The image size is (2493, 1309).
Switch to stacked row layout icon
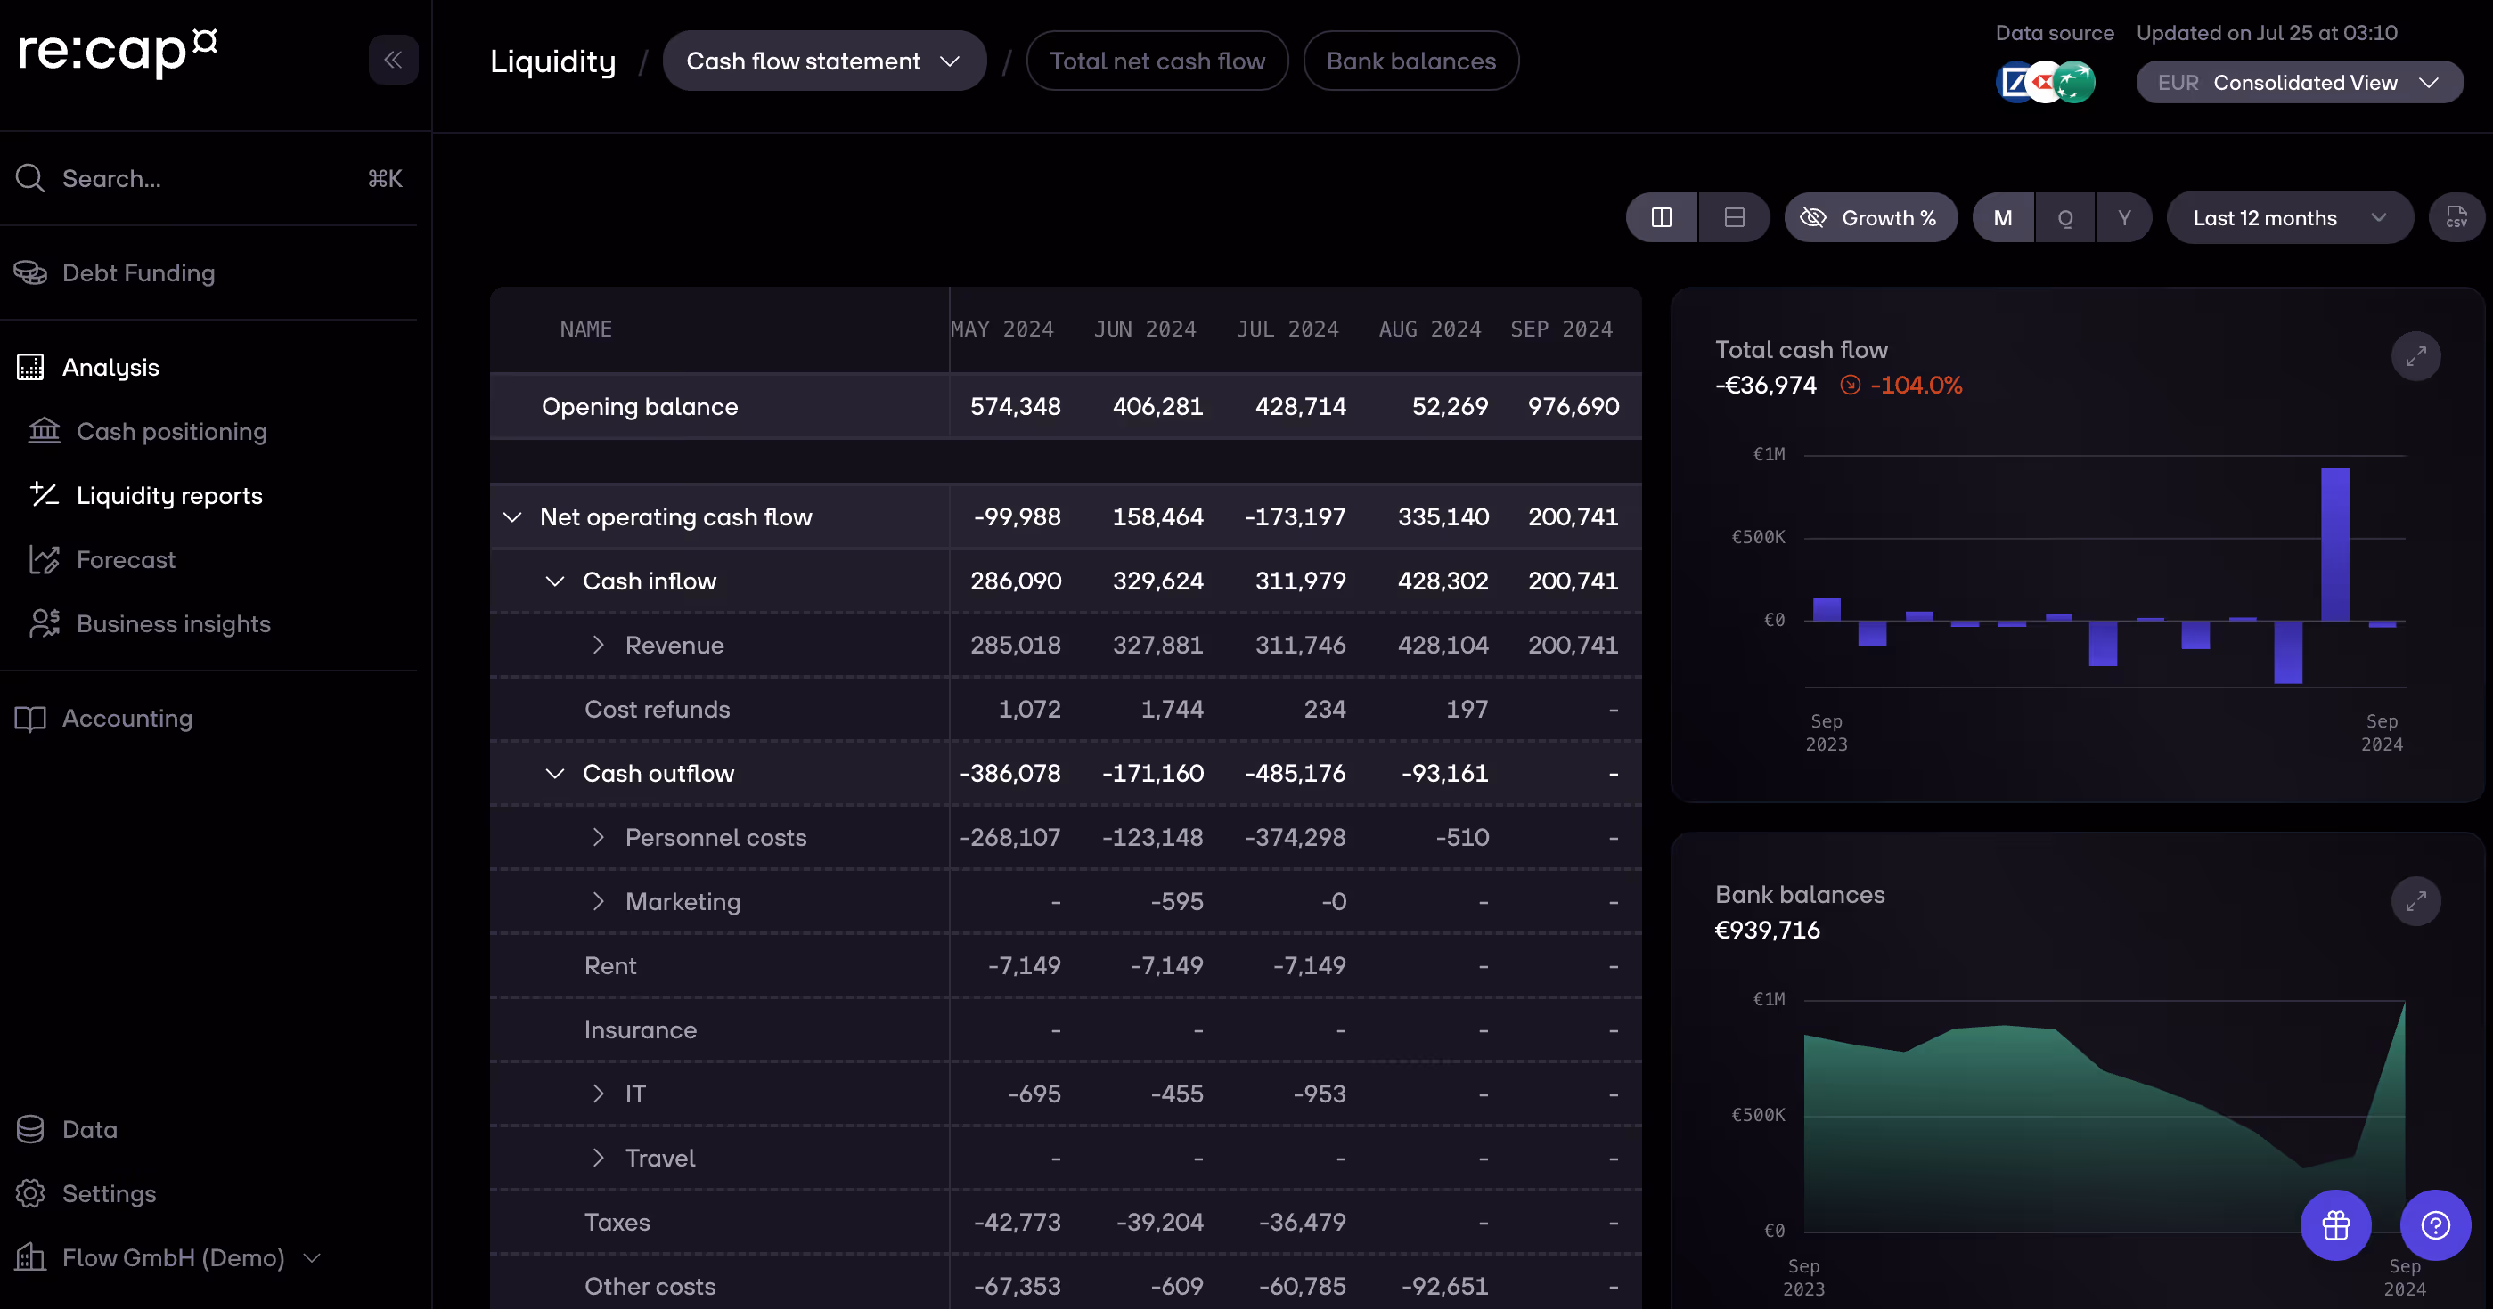point(1733,217)
